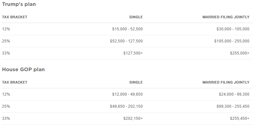Select the TAX BRACKET header in Trump's plan

pyautogui.click(x=15, y=17)
